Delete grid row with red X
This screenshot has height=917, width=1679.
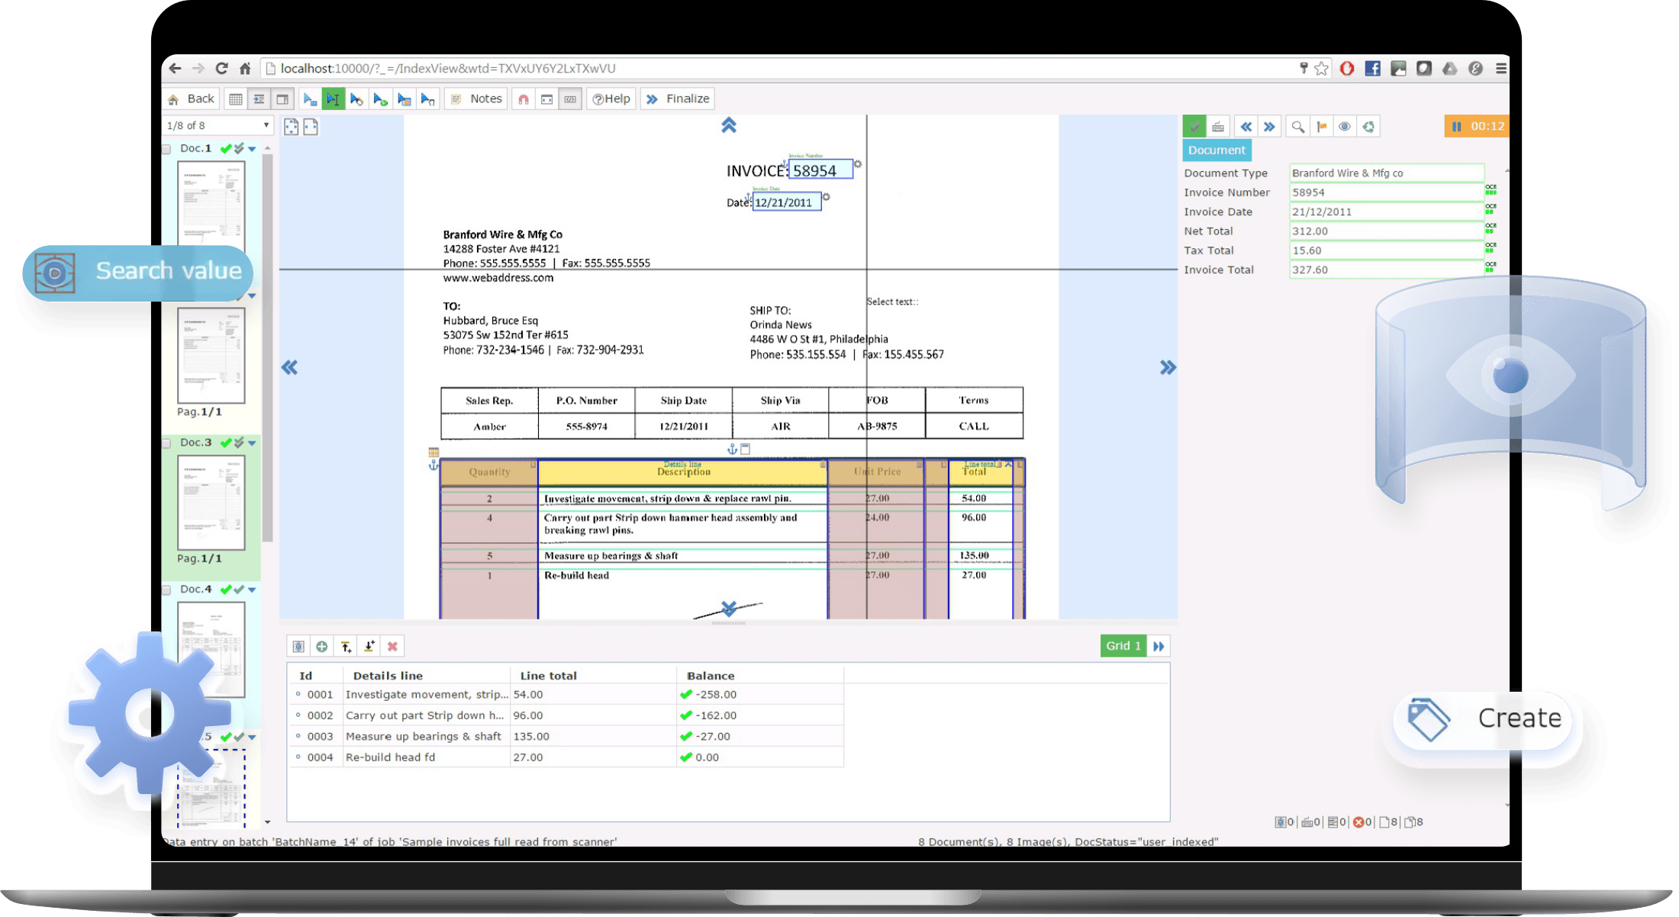point(392,647)
